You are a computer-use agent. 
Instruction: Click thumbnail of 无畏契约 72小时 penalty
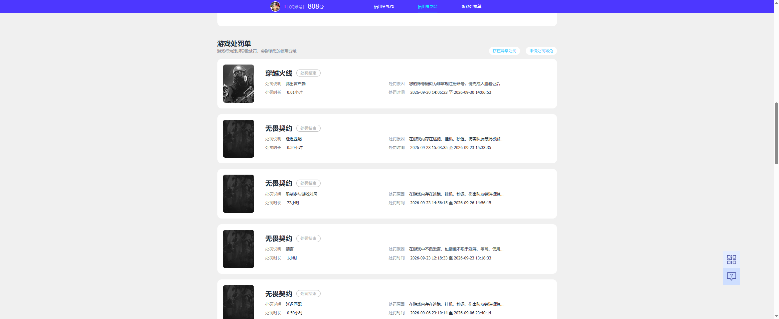[238, 194]
